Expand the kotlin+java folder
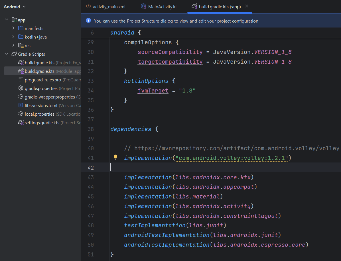This screenshot has width=341, height=261. 13,37
